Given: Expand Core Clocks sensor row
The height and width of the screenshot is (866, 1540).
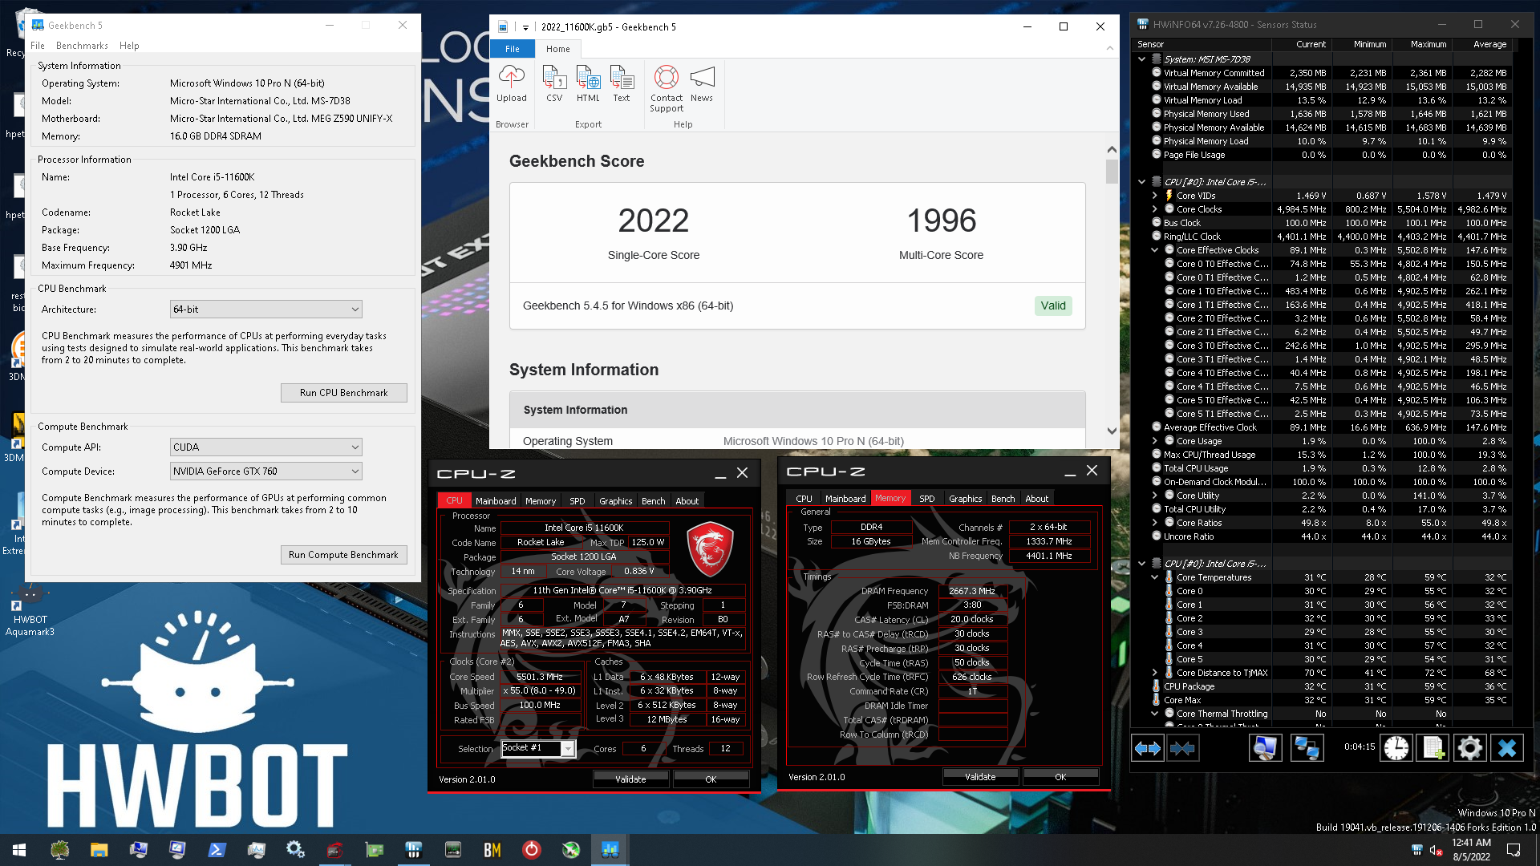Looking at the screenshot, I should [1154, 209].
